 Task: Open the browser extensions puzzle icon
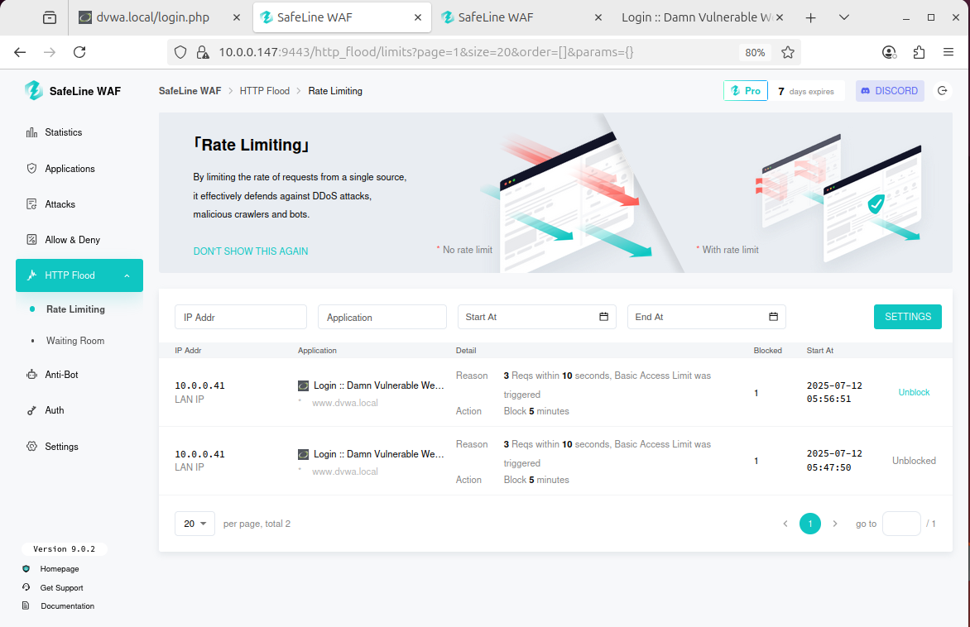click(919, 52)
